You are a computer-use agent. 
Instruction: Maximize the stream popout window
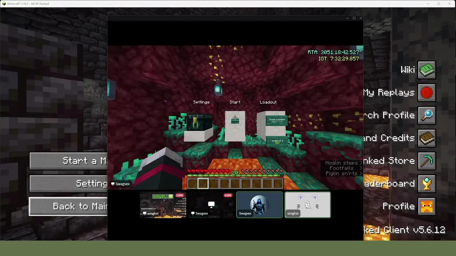(354, 18)
